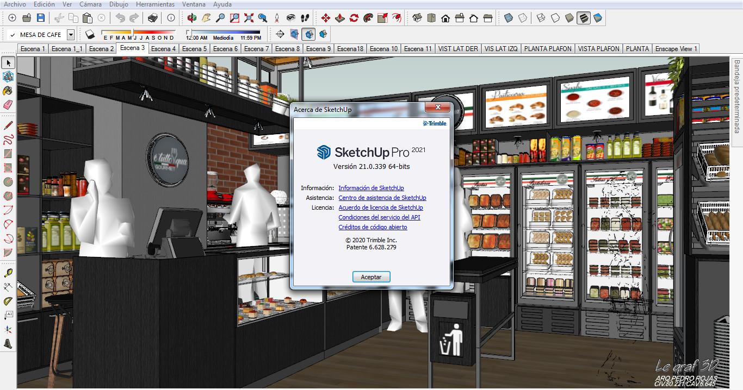This screenshot has height=390, width=743.
Task: Click Aceptar to close the dialog
Action: 371,277
